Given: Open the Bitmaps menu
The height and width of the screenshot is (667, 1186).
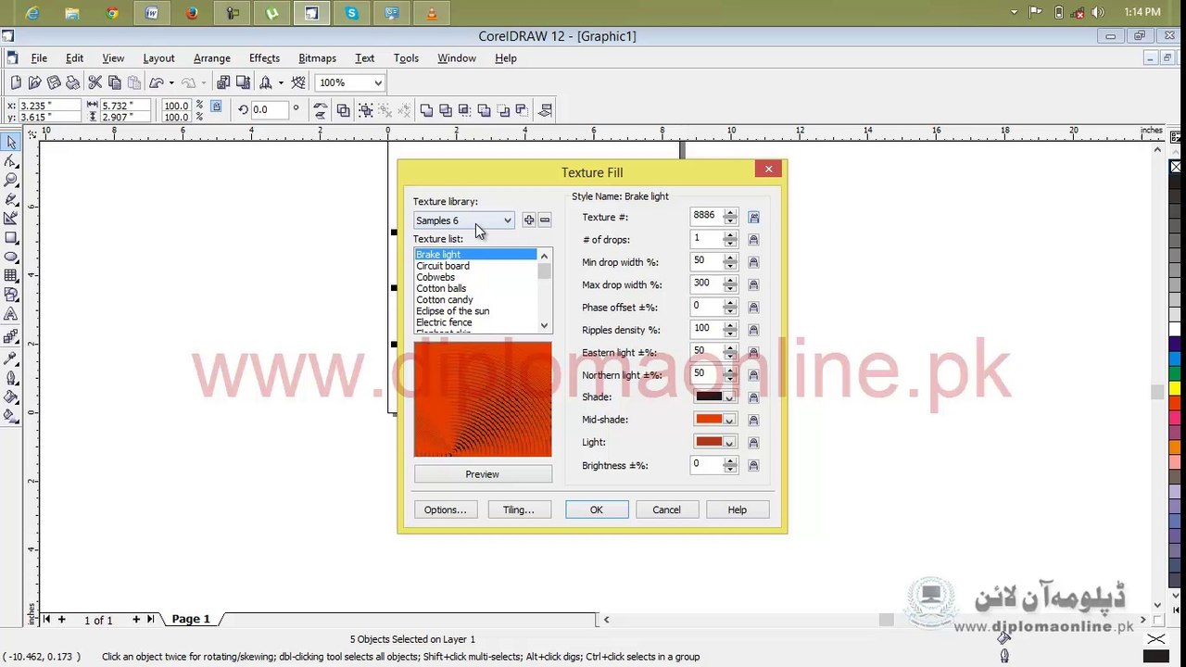Looking at the screenshot, I should (x=317, y=58).
